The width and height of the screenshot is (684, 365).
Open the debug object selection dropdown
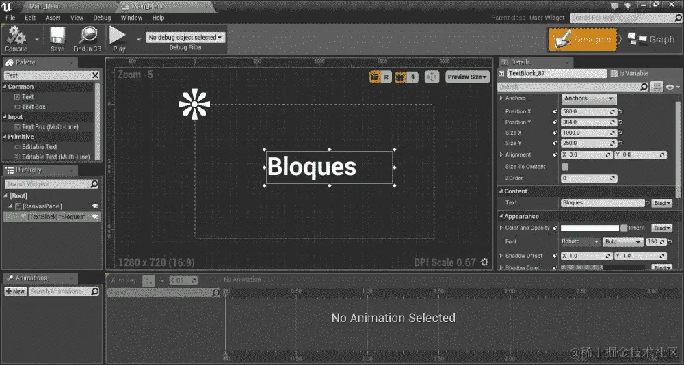point(185,38)
